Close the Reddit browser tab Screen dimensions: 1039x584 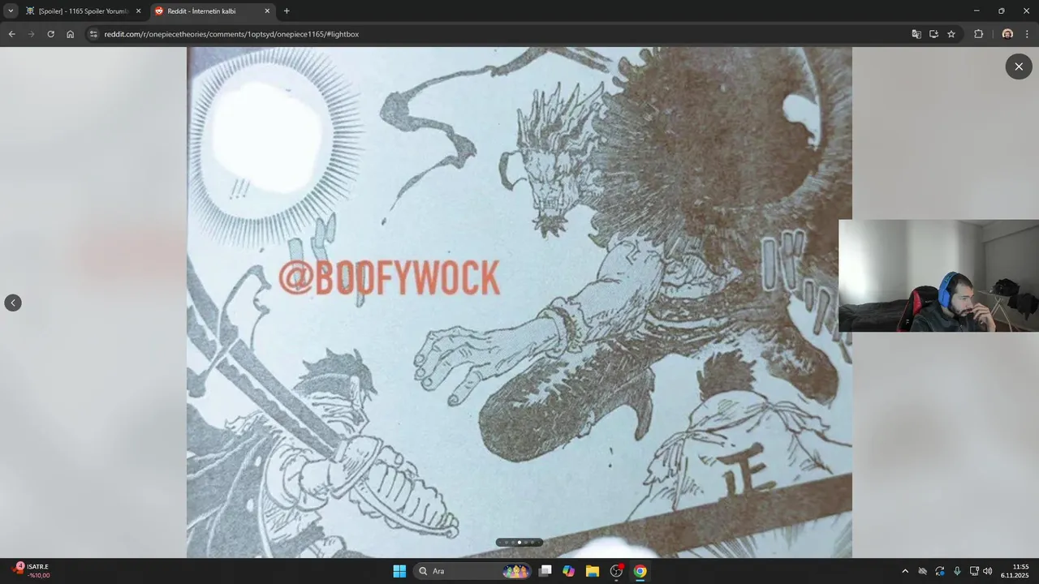(x=267, y=11)
